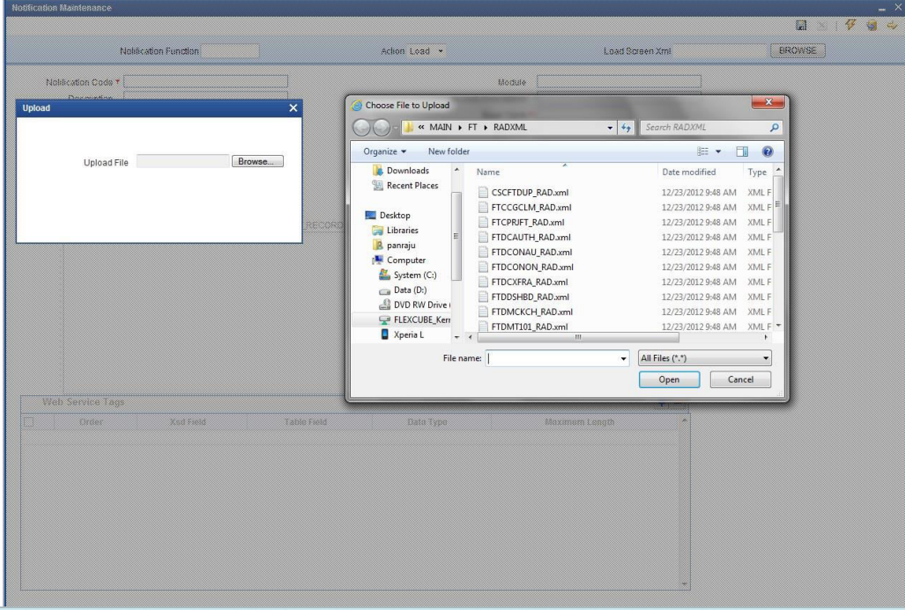Image resolution: width=905 pixels, height=610 pixels.
Task: Click the Open button
Action: click(x=669, y=379)
